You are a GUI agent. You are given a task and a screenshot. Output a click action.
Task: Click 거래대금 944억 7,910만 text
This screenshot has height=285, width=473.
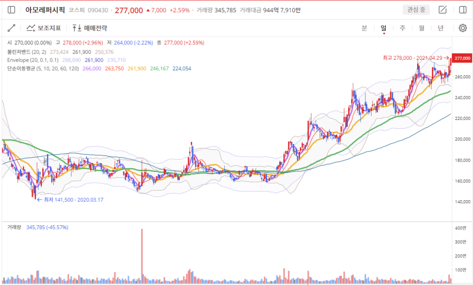[270, 10]
